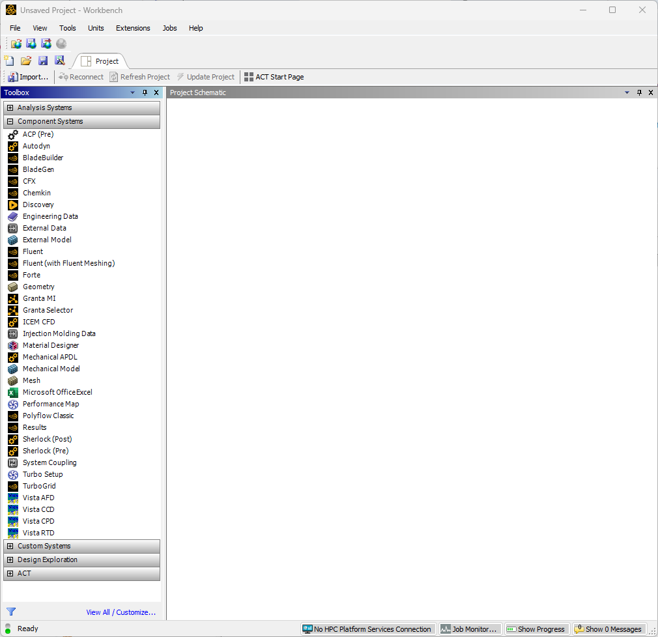658x637 pixels.
Task: Pin the Toolbox panel
Action: 145,92
